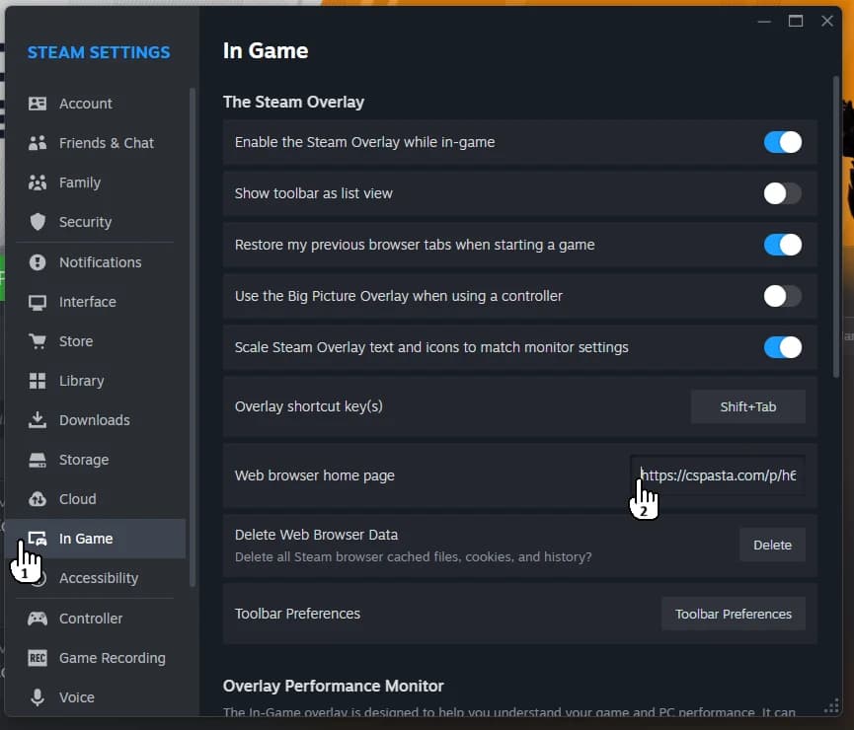
Task: Enable Show toolbar as list view
Action: (x=782, y=193)
